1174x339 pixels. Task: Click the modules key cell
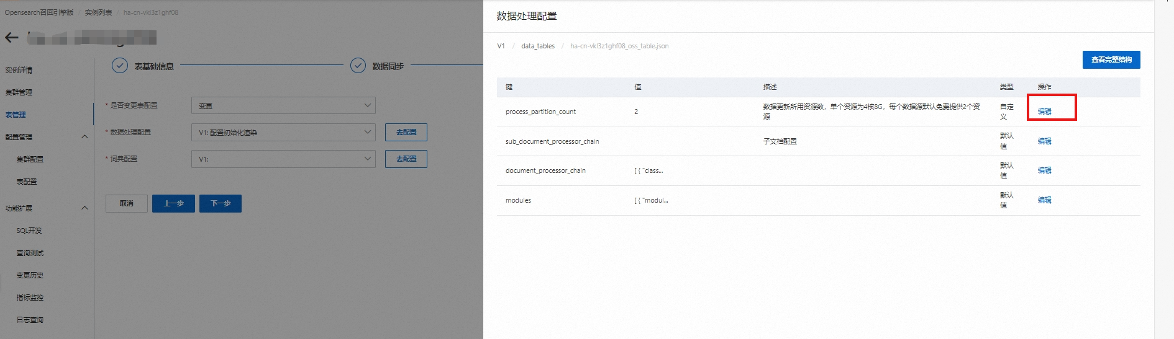pyautogui.click(x=518, y=200)
